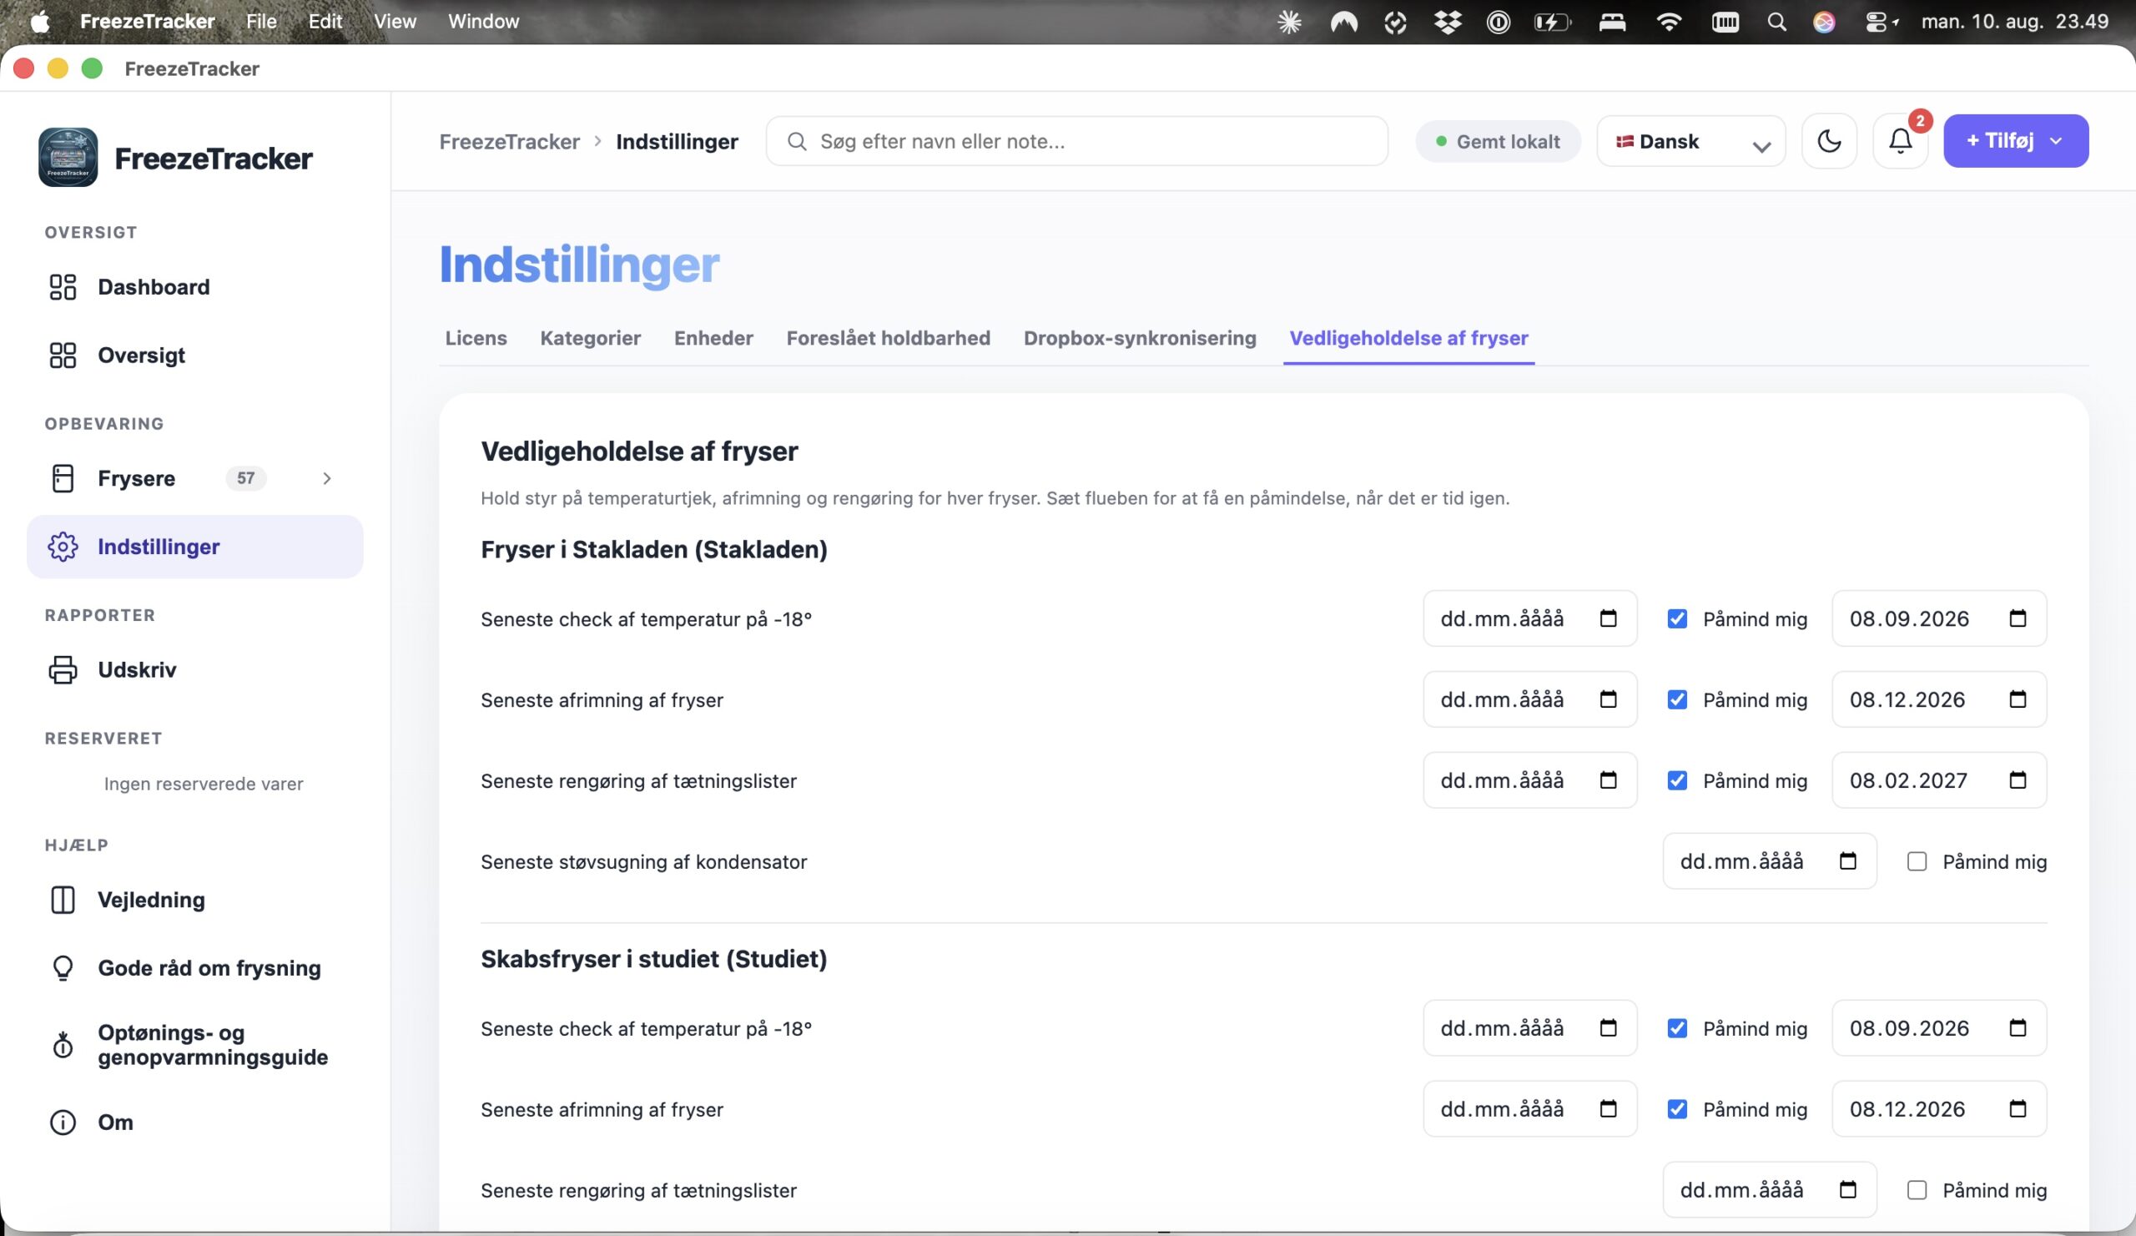Click the timer icon for Optøningsguide
Screen dimensions: 2136x1236
tap(63, 1044)
